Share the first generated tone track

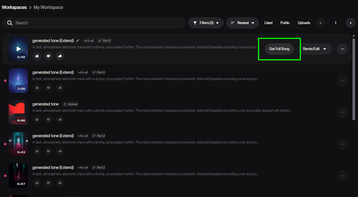click(x=60, y=56)
